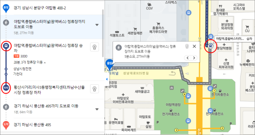This screenshot has width=255, height=135.
Task: Select the CGV cinema icon on map
Action: coord(149,4)
